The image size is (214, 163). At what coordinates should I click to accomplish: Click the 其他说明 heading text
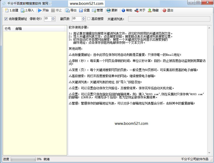click(x=75, y=49)
